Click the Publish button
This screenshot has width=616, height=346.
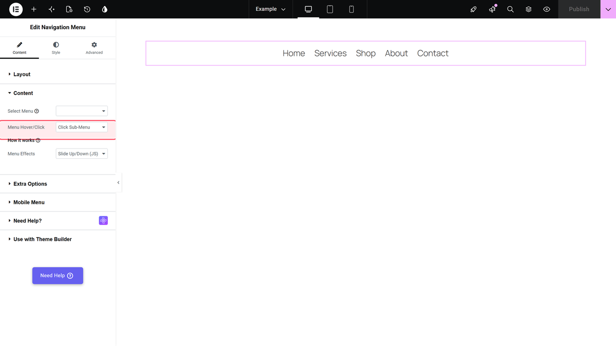[579, 9]
